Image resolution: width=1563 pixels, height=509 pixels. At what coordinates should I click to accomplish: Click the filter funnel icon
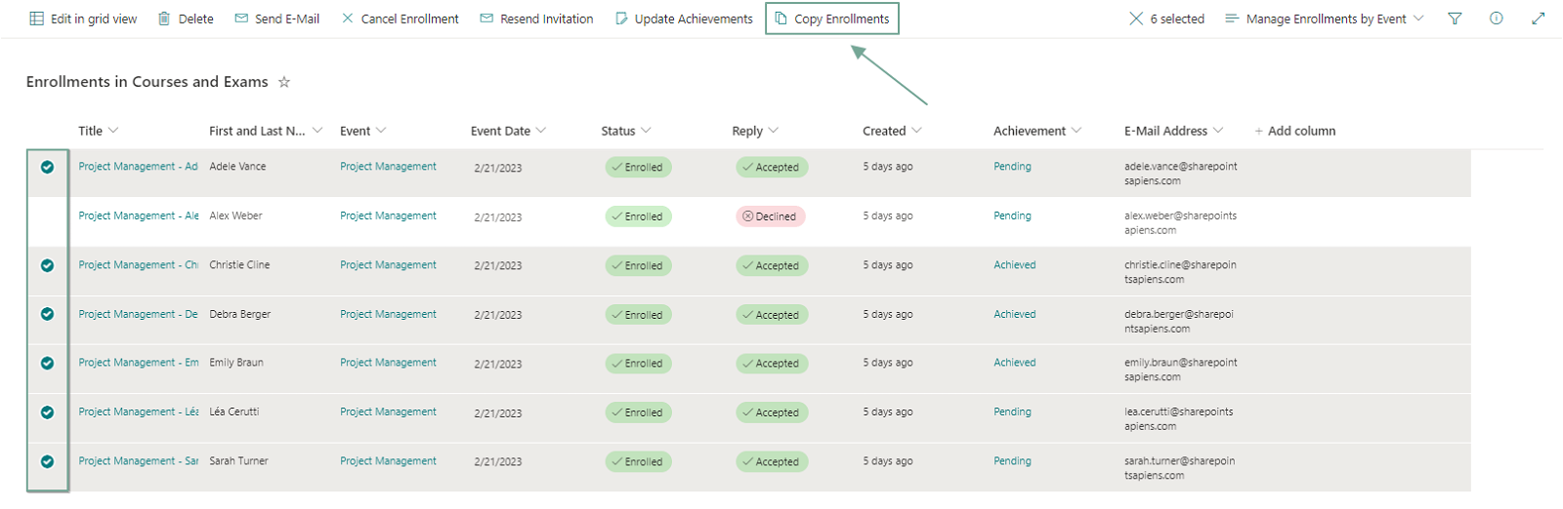[1455, 19]
